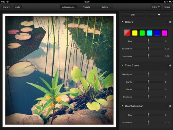173x130 pixels.
Task: Tap the Undo button
Action: tap(17, 7)
